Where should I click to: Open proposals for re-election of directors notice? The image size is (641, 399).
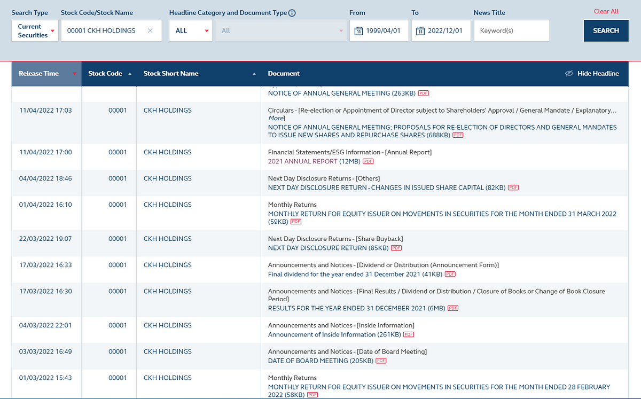click(x=442, y=131)
